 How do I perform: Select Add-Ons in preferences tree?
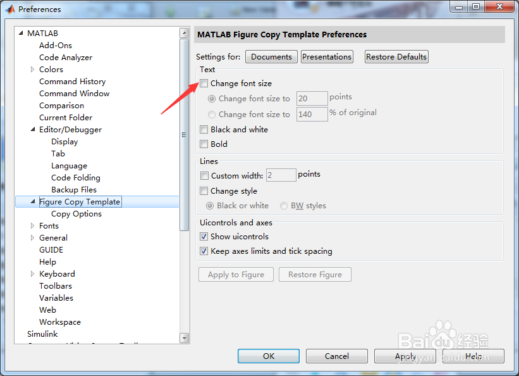(x=55, y=46)
